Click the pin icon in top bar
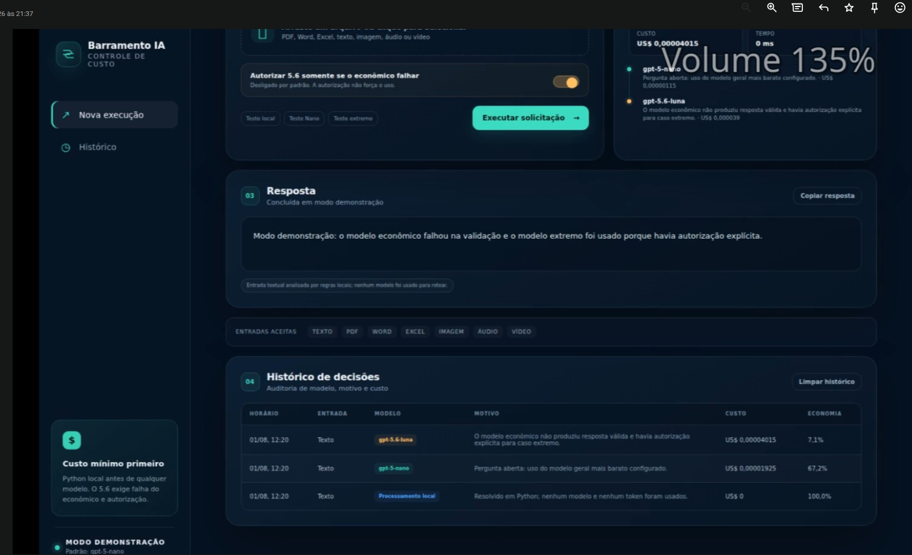Image resolution: width=912 pixels, height=555 pixels. (x=875, y=8)
